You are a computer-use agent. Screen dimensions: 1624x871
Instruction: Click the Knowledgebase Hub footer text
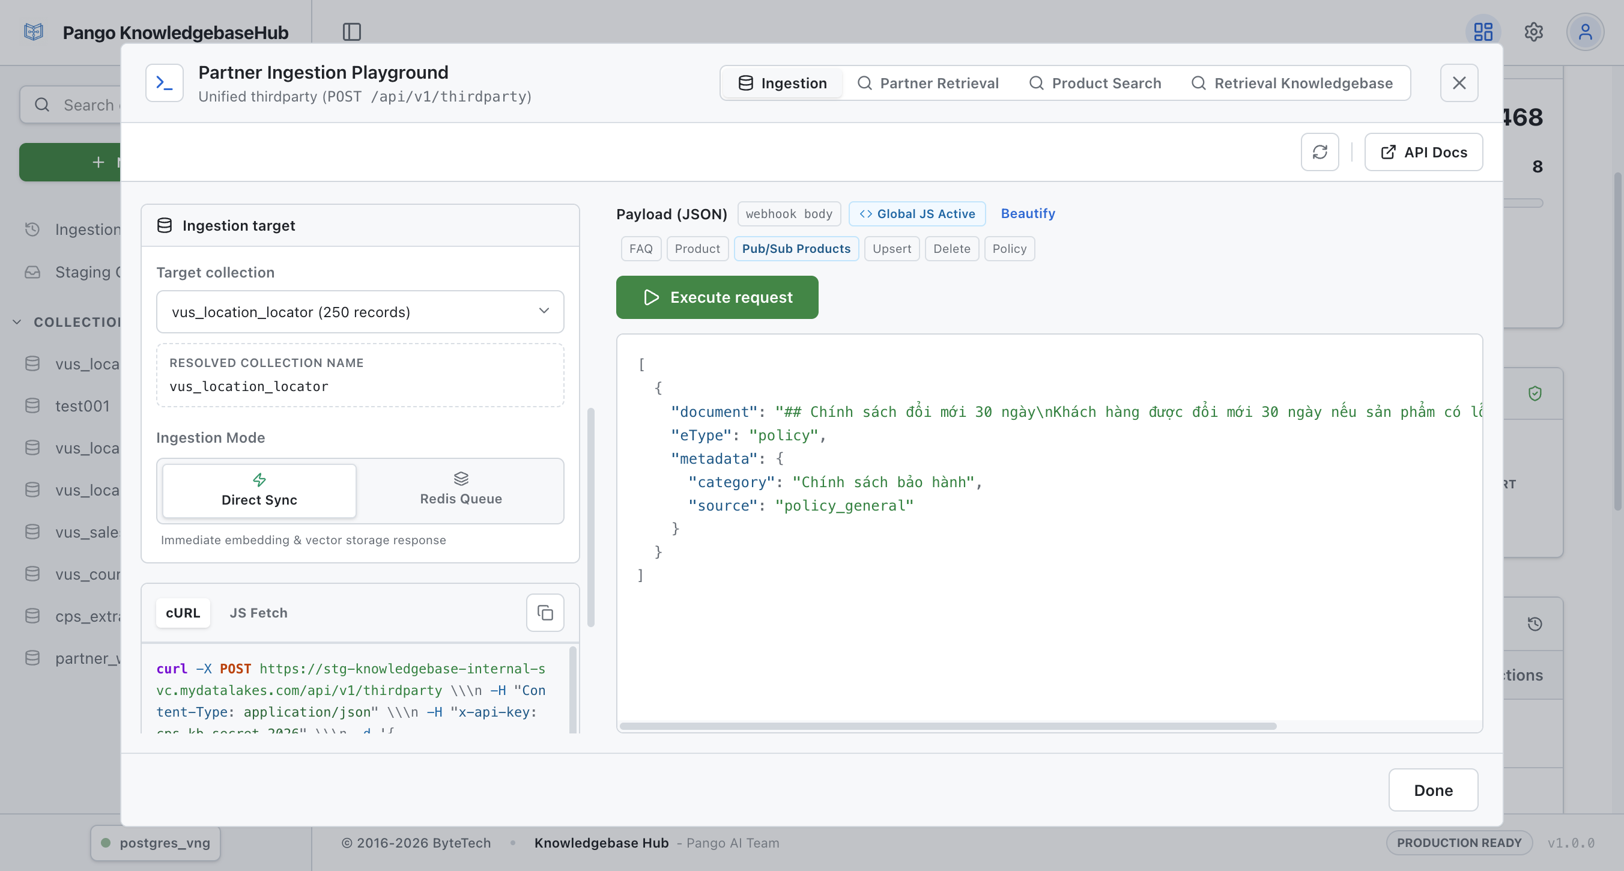tap(601, 843)
